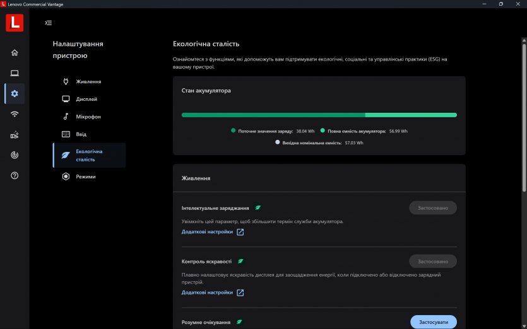Collapse the navigation menu panel
The width and height of the screenshot is (527, 329).
pos(49,23)
